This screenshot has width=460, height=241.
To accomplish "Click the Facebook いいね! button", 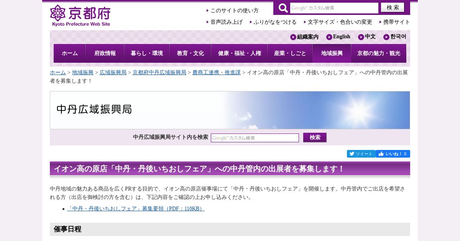I will (x=393, y=154).
